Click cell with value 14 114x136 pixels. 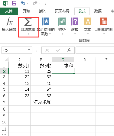point(19,89)
